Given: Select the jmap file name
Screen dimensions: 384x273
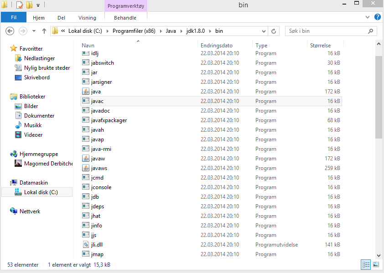Looking at the screenshot, I should tap(97, 254).
